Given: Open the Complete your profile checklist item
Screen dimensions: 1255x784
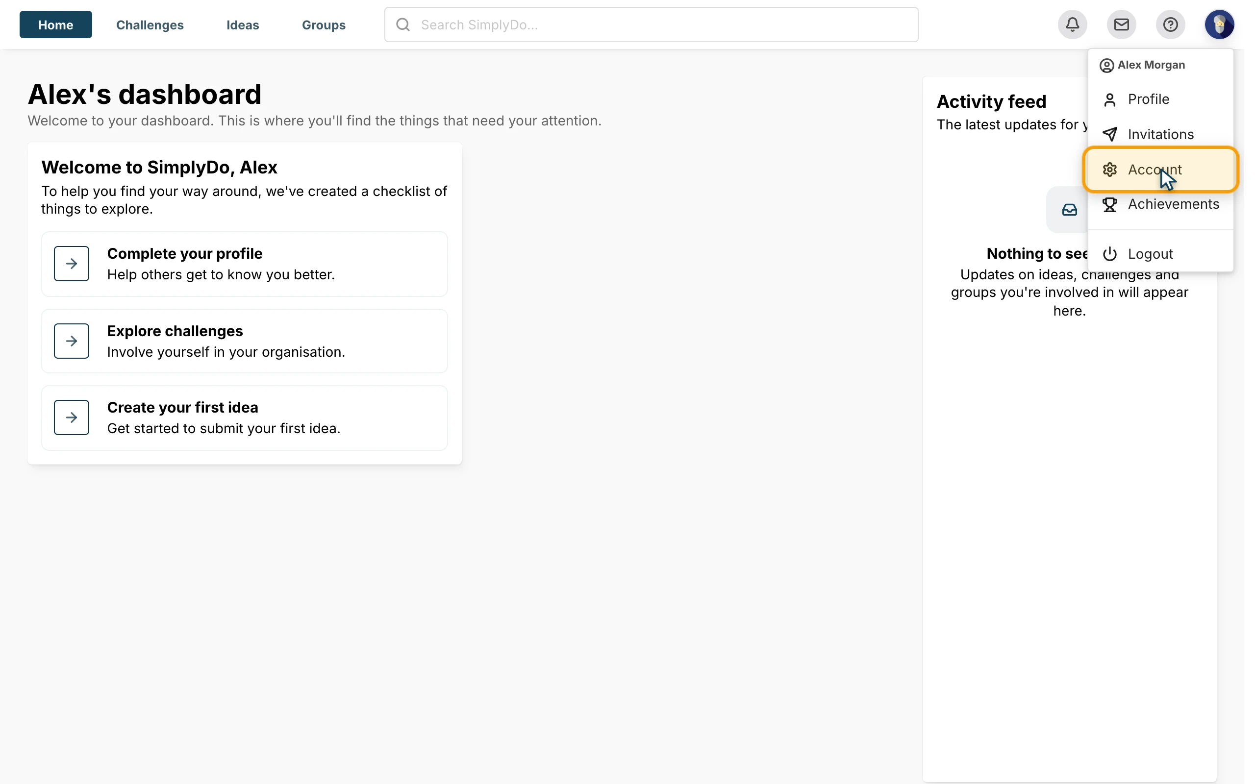Looking at the screenshot, I should (x=244, y=264).
